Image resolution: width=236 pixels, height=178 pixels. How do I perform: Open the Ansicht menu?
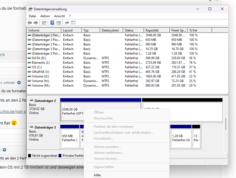(x=59, y=16)
